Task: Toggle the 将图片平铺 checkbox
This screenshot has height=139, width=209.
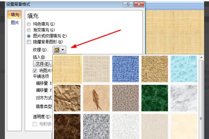Action: pos(34,71)
